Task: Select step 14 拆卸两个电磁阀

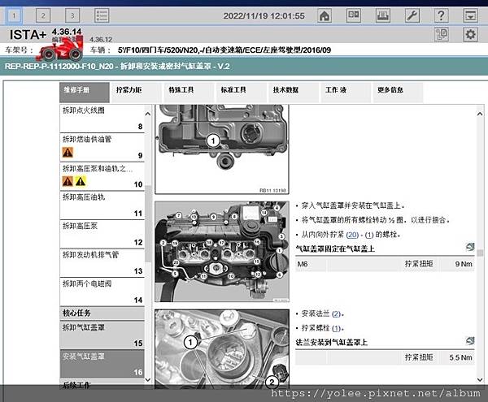Action: pyautogui.click(x=102, y=292)
